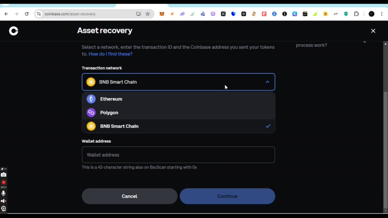The width and height of the screenshot is (388, 218).
Task: Click the yellow-red hand extension icon
Action: pyautogui.click(x=325, y=14)
